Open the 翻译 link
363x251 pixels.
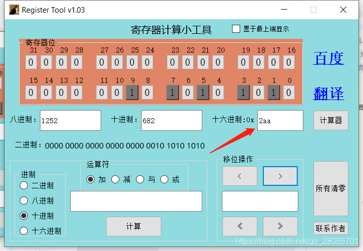coord(329,93)
